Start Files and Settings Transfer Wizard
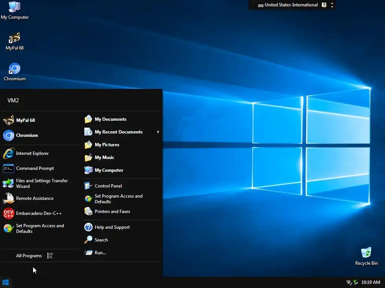This screenshot has width=385, height=288. 41,183
